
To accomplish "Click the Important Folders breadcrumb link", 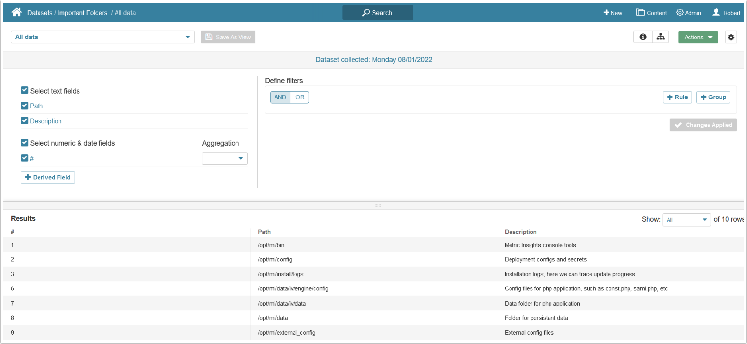I will click(x=82, y=13).
